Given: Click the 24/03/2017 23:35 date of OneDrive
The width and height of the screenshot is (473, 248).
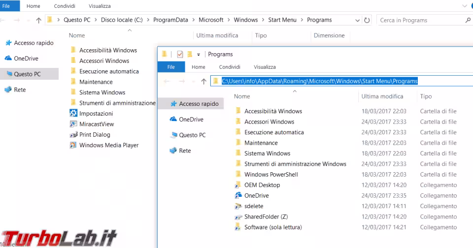Looking at the screenshot, I should 384,195.
